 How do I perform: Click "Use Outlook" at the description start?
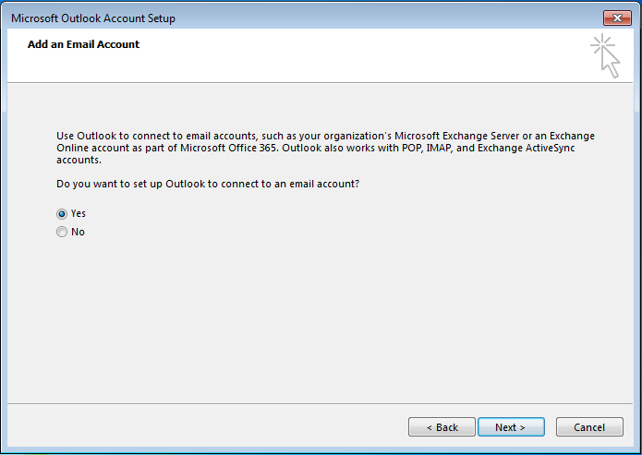point(87,136)
